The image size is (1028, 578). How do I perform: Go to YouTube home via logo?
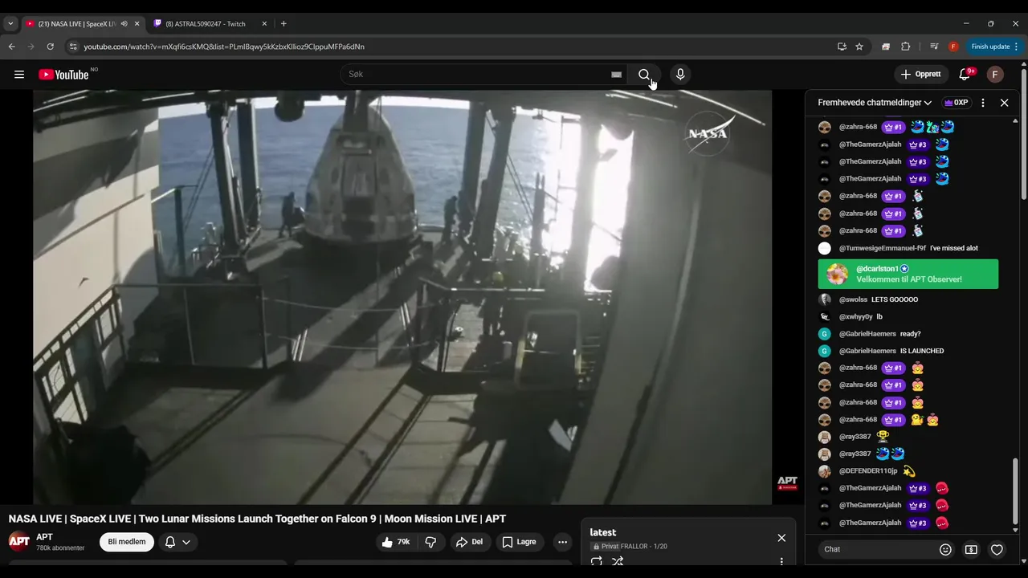[63, 75]
